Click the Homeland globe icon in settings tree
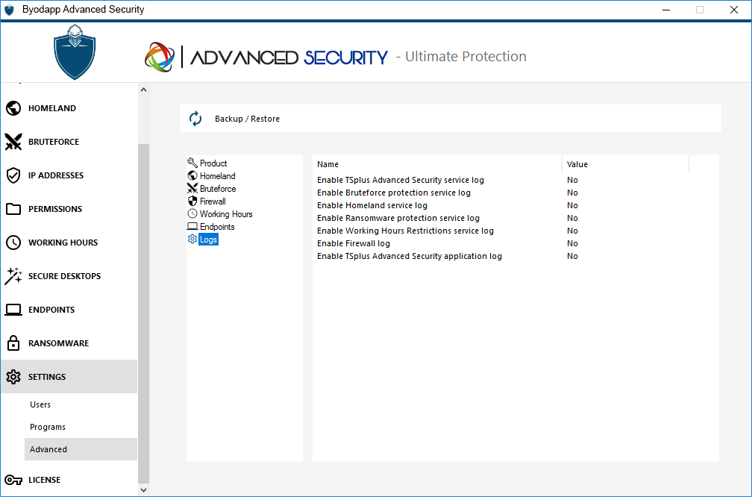The width and height of the screenshot is (752, 497). coord(192,175)
